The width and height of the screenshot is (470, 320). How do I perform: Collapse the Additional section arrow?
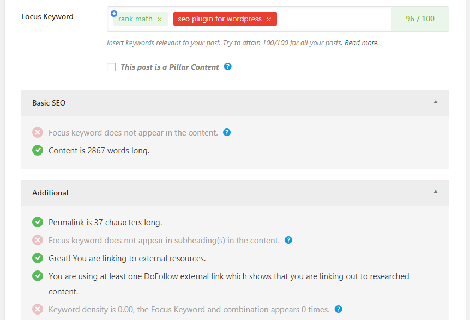435,192
